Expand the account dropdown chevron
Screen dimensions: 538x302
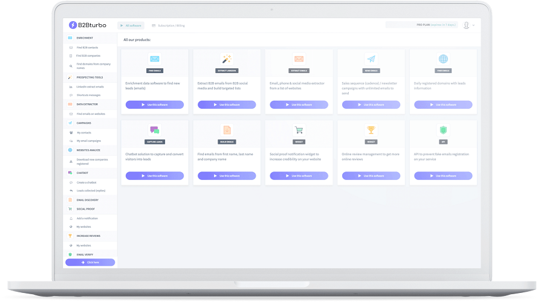[x=473, y=25]
